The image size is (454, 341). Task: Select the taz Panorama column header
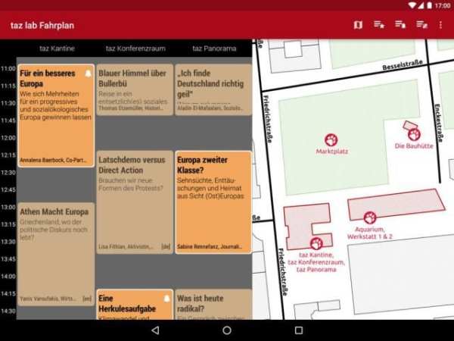click(x=214, y=48)
